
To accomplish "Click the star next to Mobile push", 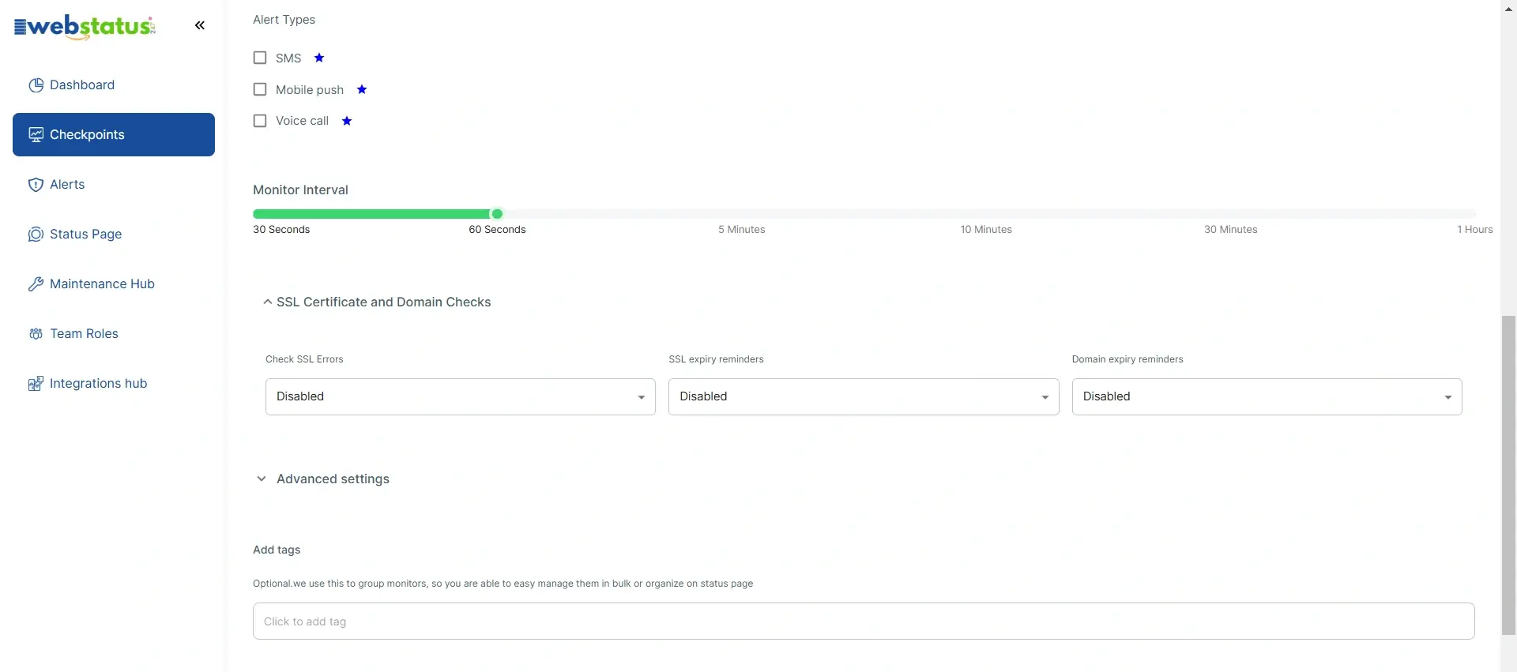I will [362, 89].
